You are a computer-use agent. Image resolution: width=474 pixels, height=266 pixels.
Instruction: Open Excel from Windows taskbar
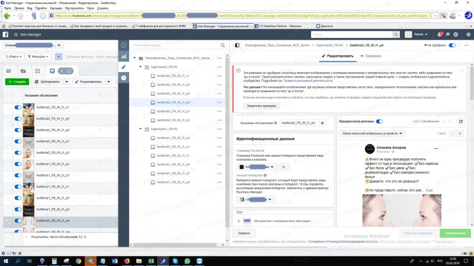[x=151, y=261]
